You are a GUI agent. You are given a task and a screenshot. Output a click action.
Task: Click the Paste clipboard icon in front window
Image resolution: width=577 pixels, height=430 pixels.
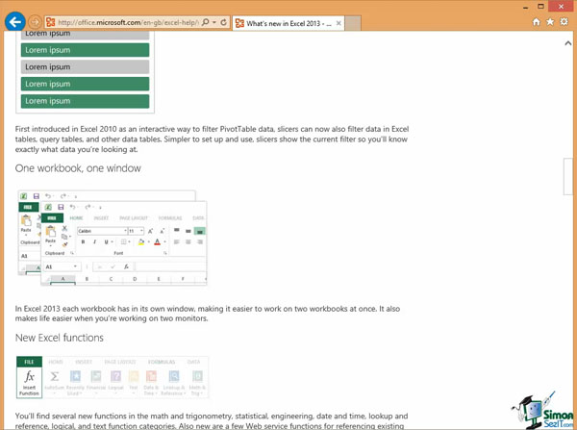click(x=50, y=232)
